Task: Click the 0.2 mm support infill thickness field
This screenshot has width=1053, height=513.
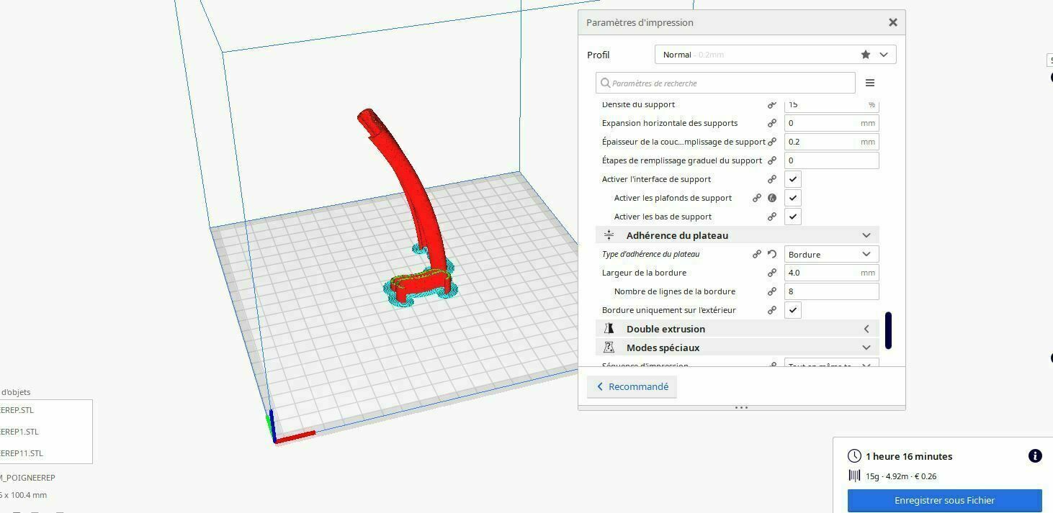Action: (832, 142)
